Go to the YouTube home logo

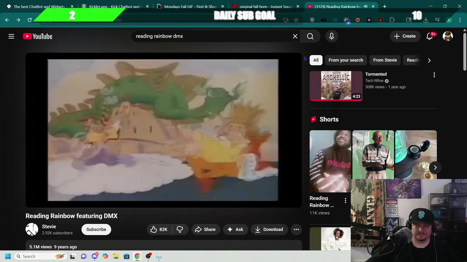[x=38, y=36]
